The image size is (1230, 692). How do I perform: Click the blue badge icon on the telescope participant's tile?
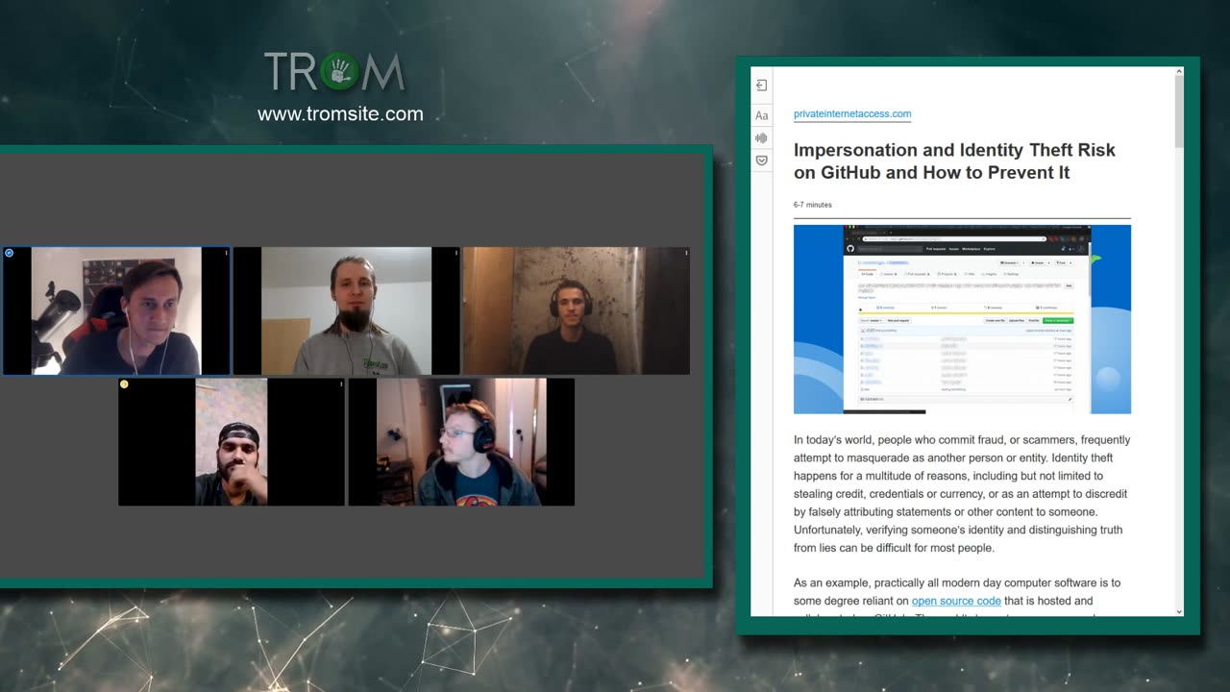[10, 253]
